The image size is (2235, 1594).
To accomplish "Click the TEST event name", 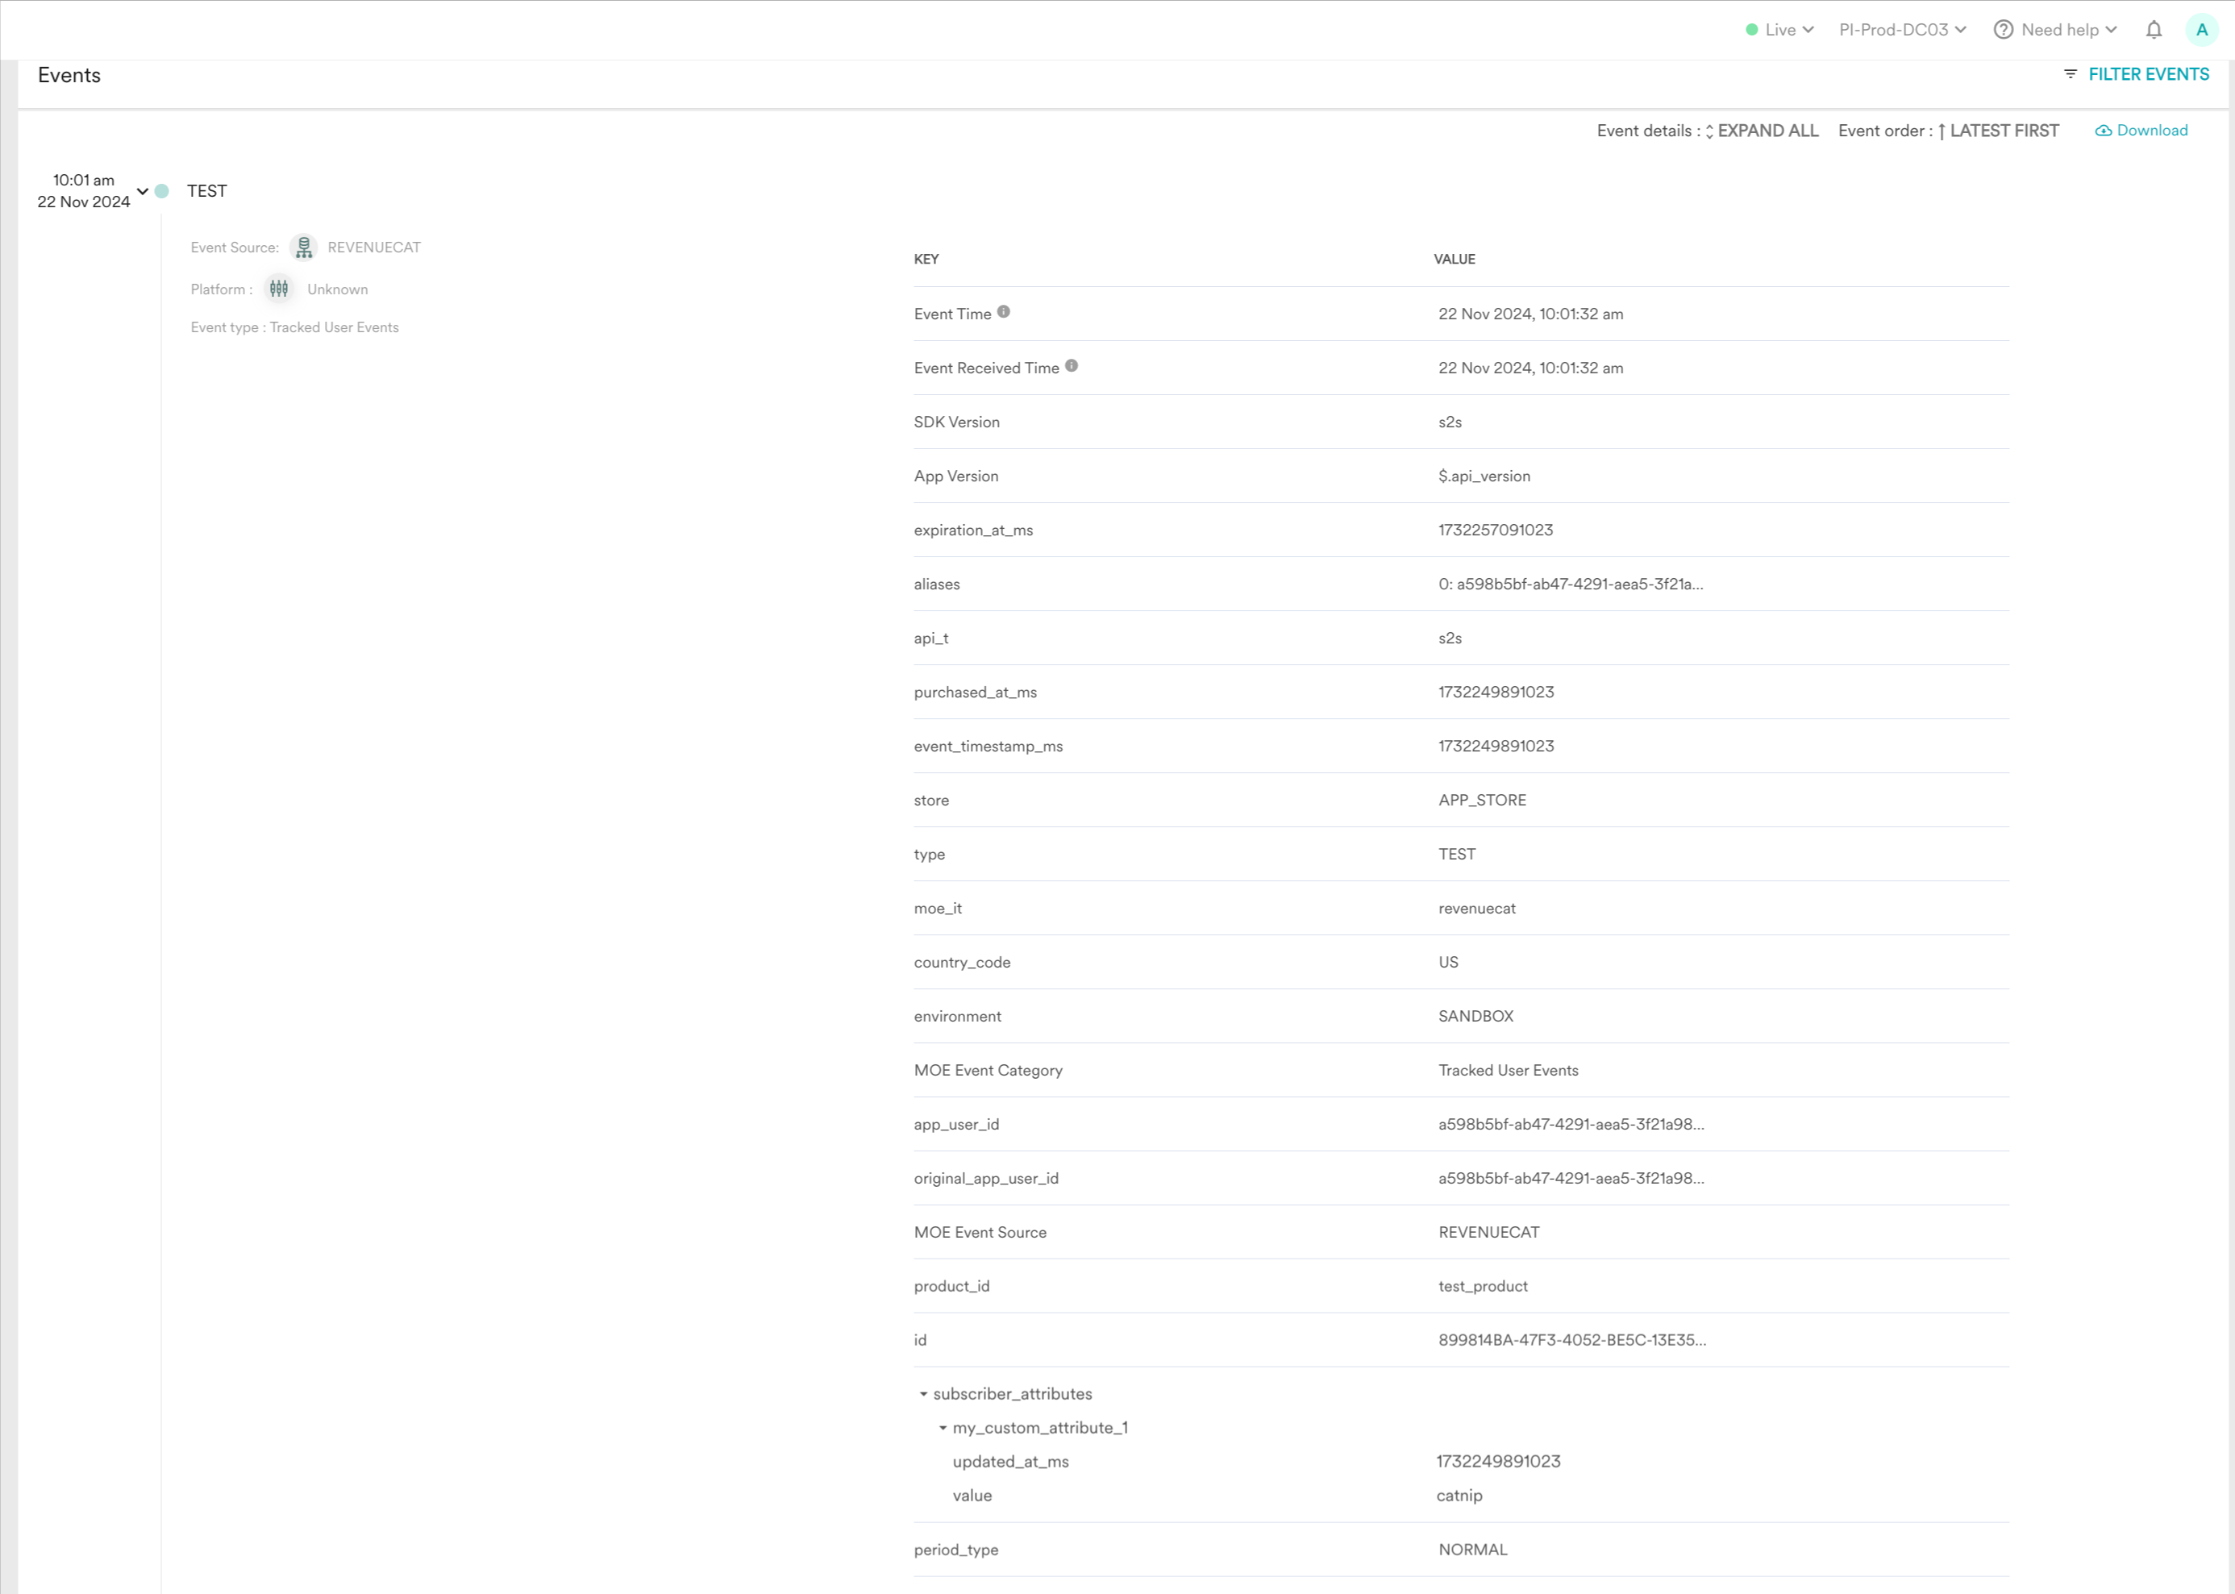I will [207, 191].
